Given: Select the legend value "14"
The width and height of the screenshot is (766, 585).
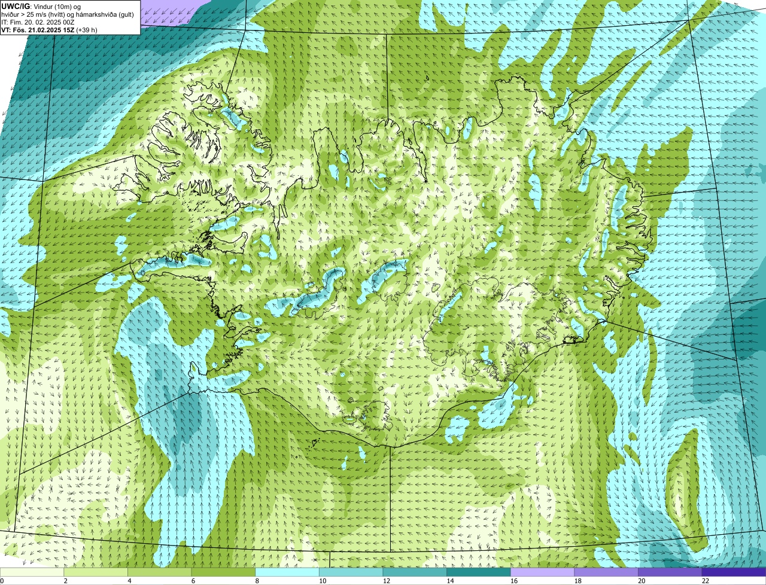Looking at the screenshot, I should click(450, 581).
